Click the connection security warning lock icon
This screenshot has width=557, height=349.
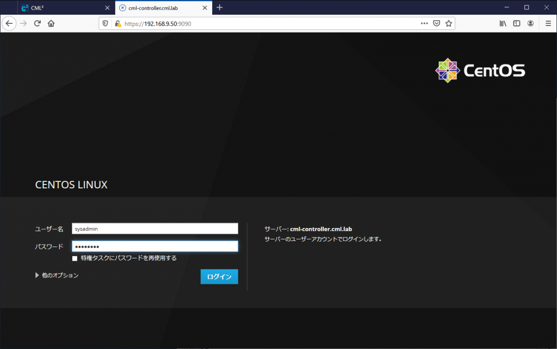[117, 24]
